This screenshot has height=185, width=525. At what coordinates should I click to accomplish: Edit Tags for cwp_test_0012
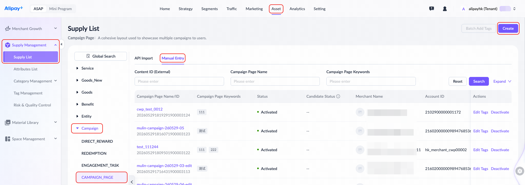pos(481,112)
